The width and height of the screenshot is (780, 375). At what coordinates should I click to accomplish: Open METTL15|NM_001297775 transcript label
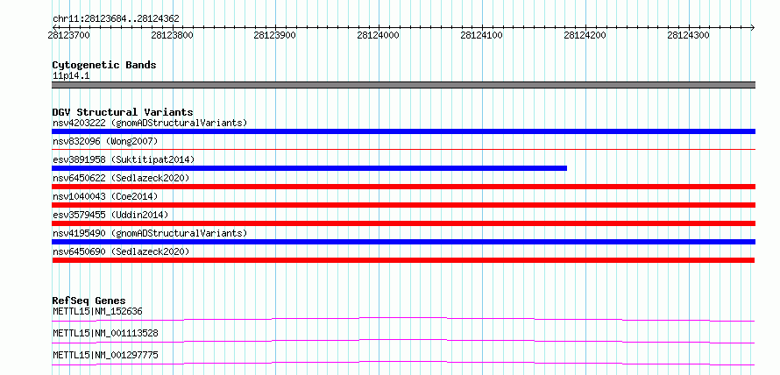[105, 355]
